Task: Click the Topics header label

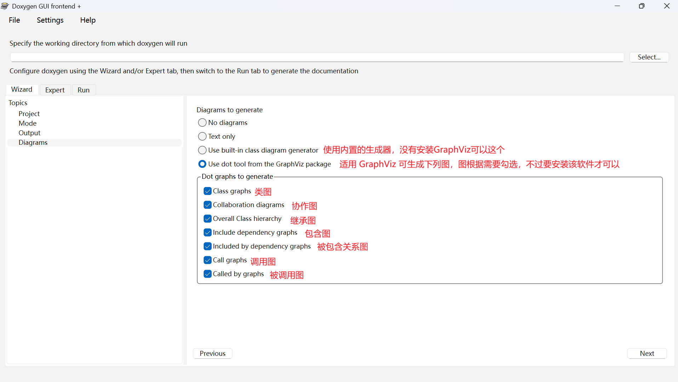Action: (18, 103)
